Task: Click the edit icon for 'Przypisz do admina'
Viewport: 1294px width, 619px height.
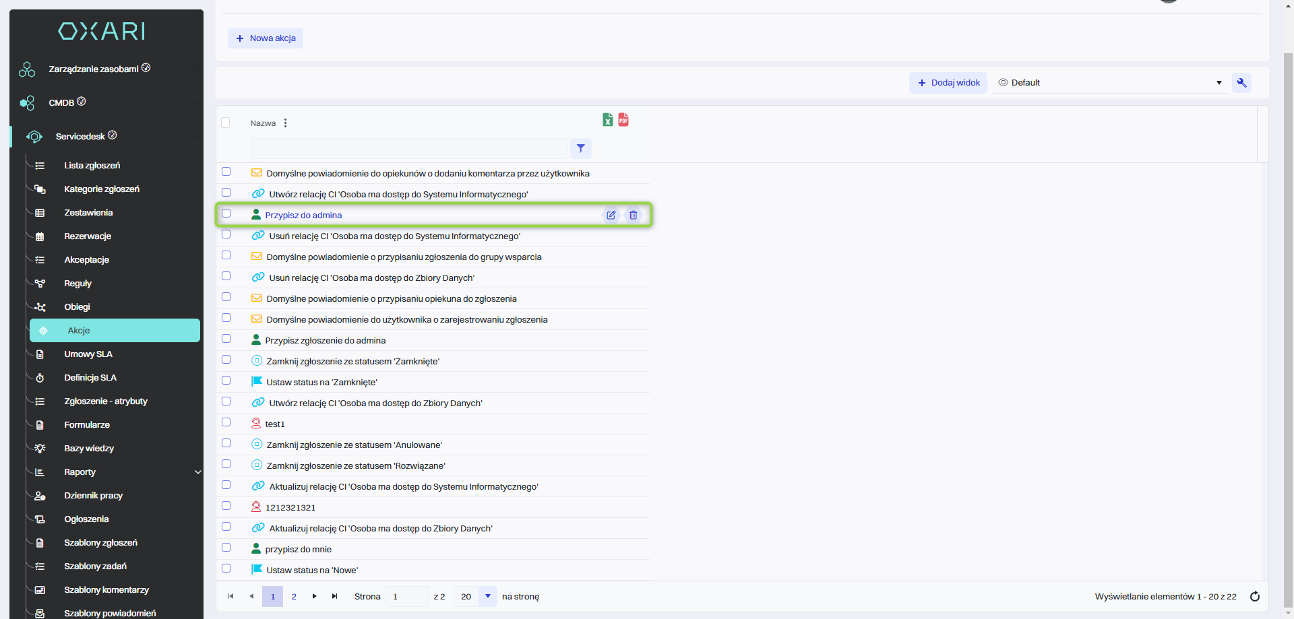Action: point(611,216)
